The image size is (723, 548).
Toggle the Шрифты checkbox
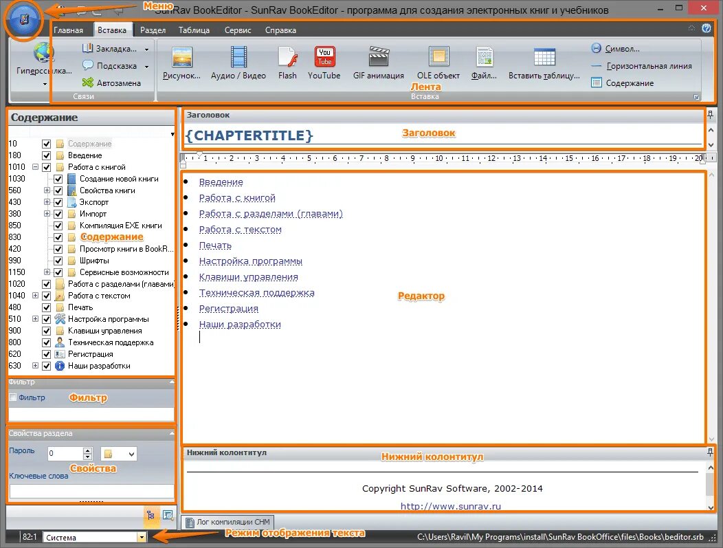(58, 261)
